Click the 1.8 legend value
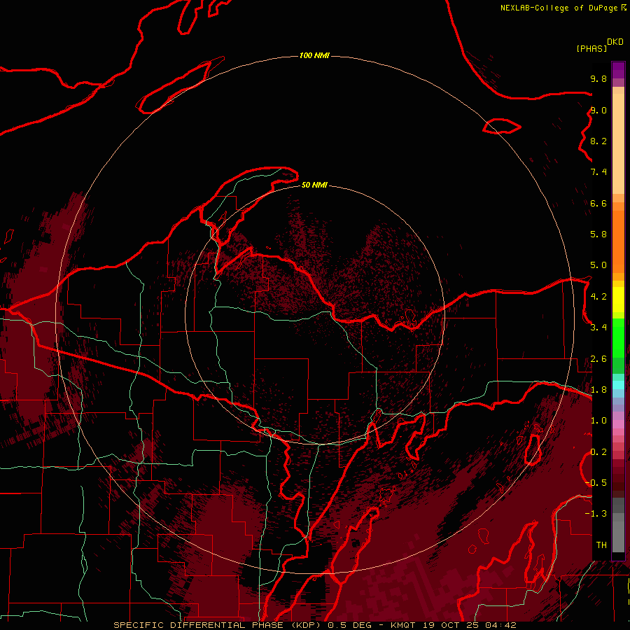 point(598,390)
